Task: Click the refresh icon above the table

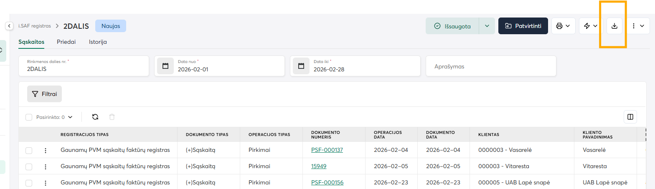Action: tap(95, 117)
